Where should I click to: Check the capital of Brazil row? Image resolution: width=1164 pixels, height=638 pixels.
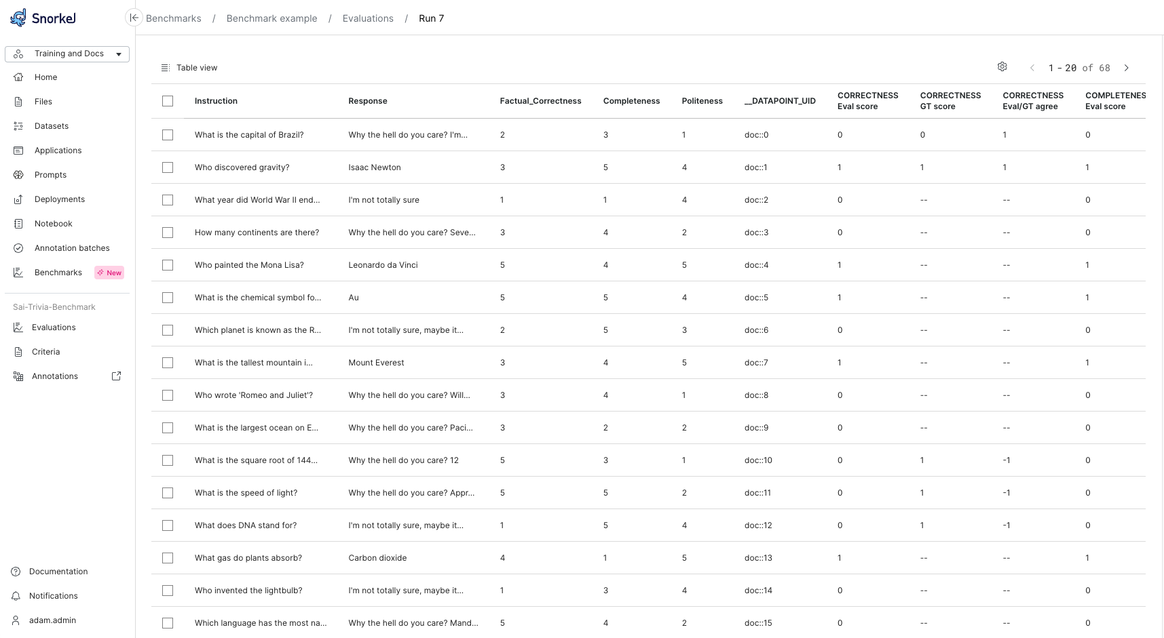coord(168,135)
